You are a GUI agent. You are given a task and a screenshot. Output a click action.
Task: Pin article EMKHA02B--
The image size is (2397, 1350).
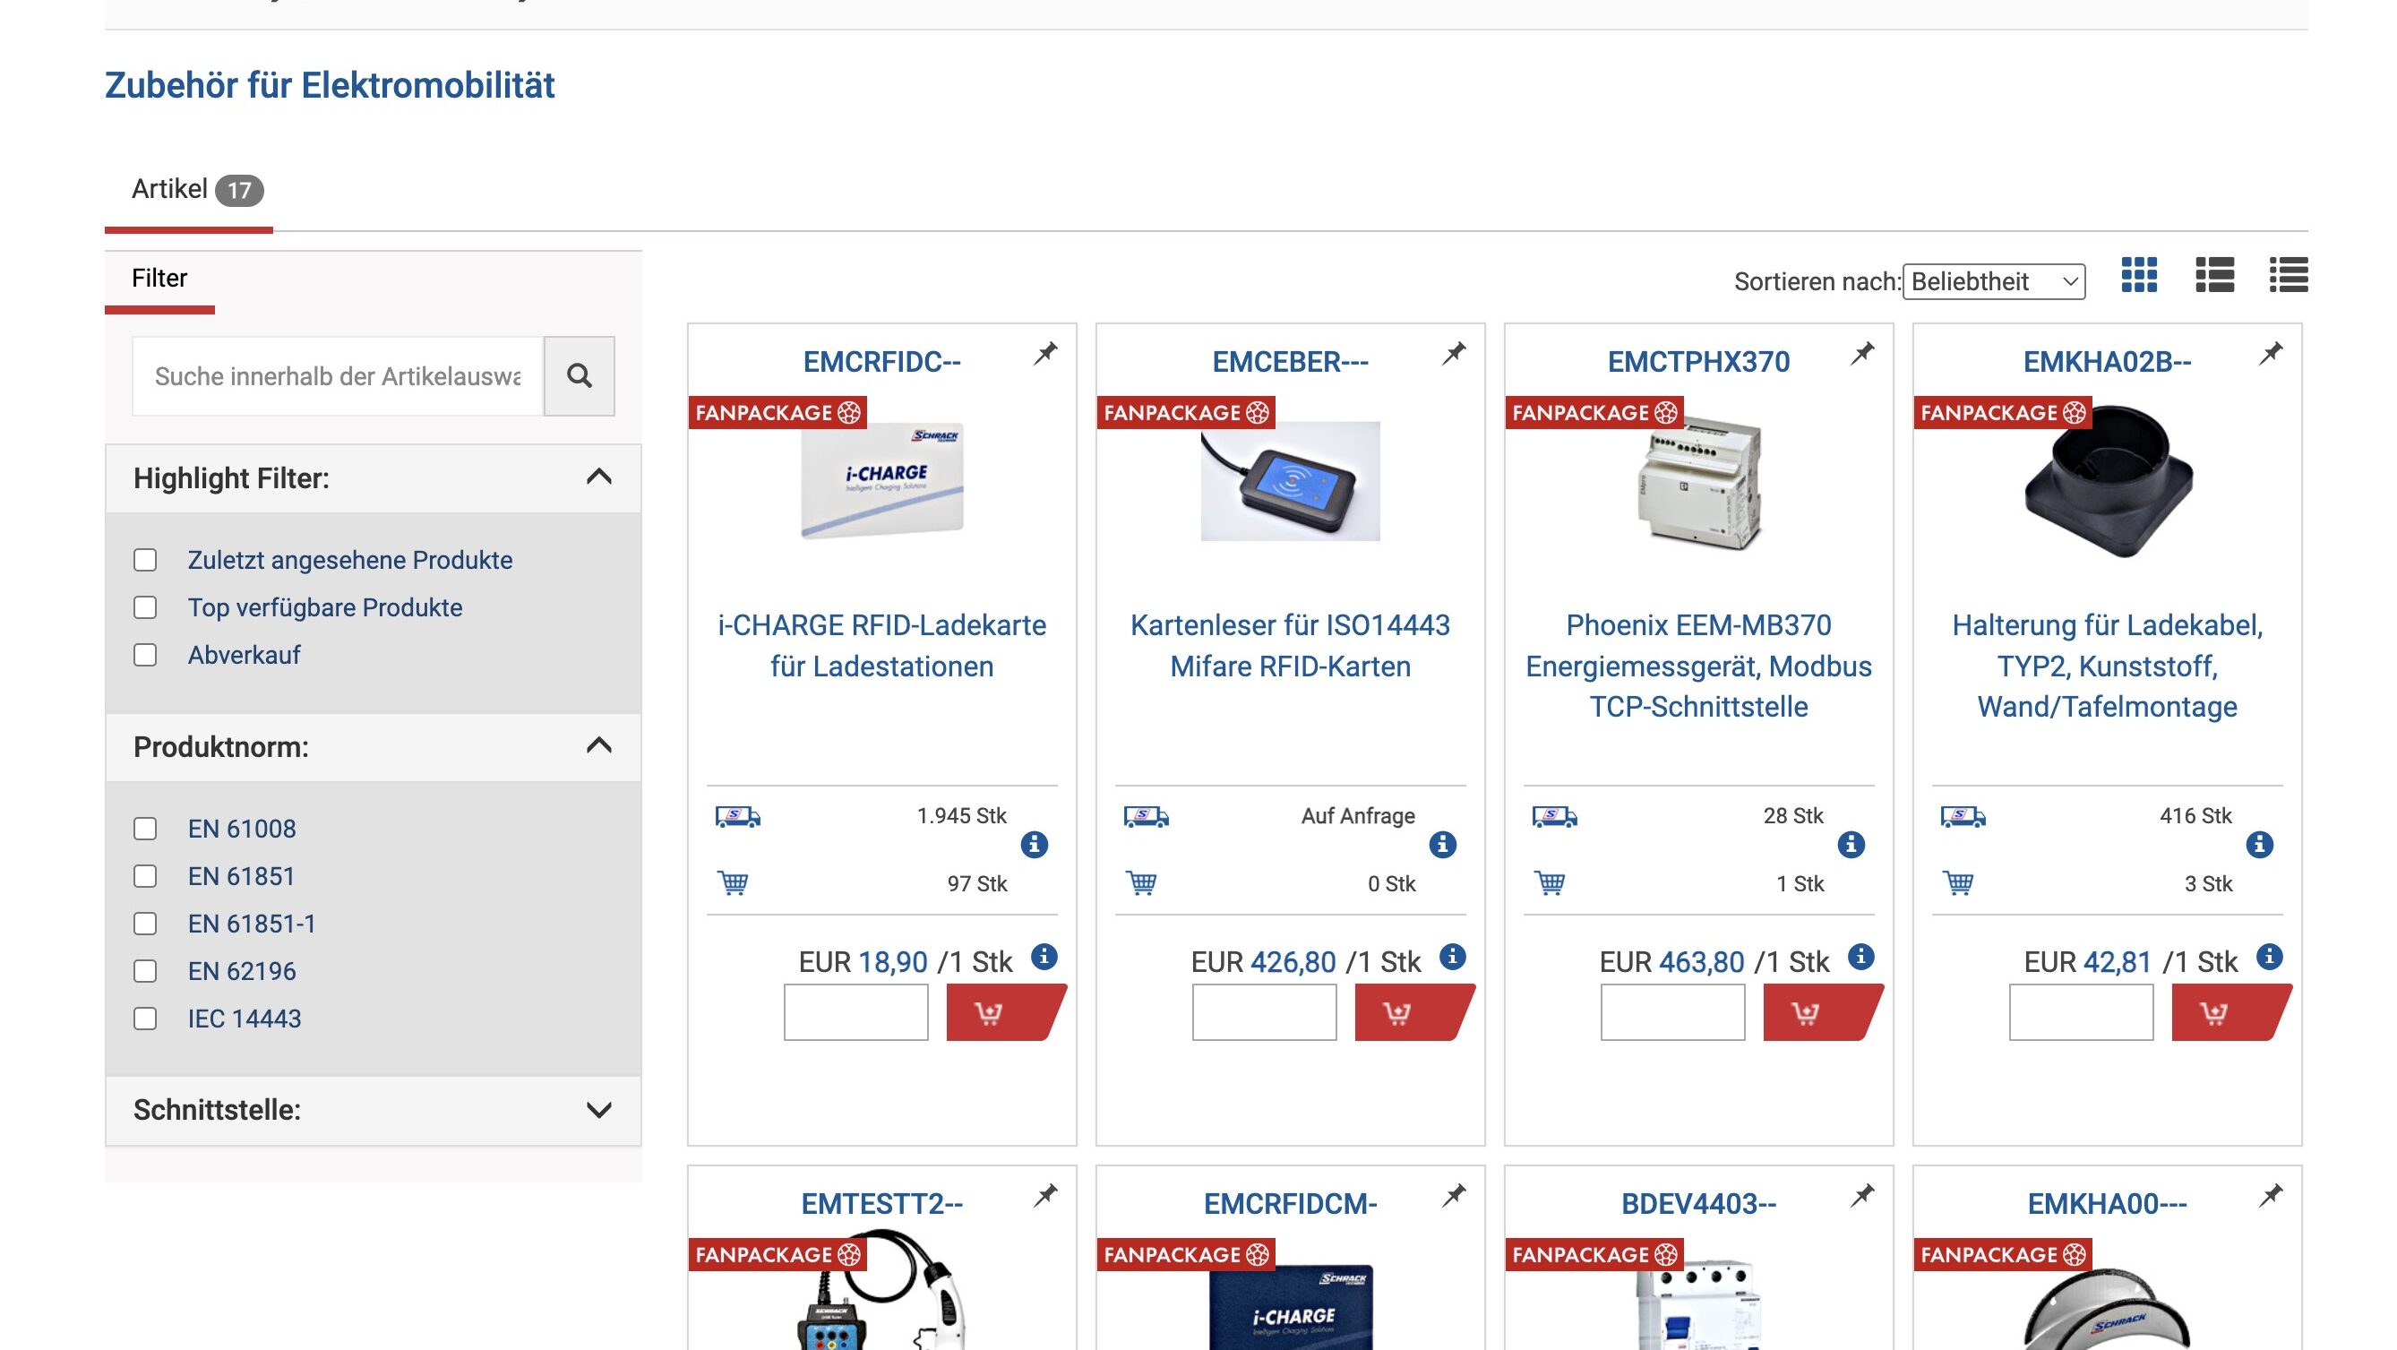pos(2272,354)
